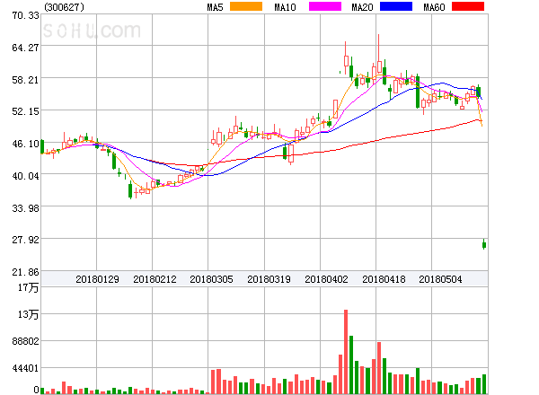Select the MA60 legend label
The image size is (539, 395).
(x=434, y=7)
